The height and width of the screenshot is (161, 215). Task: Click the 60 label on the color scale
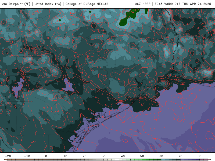(161, 156)
